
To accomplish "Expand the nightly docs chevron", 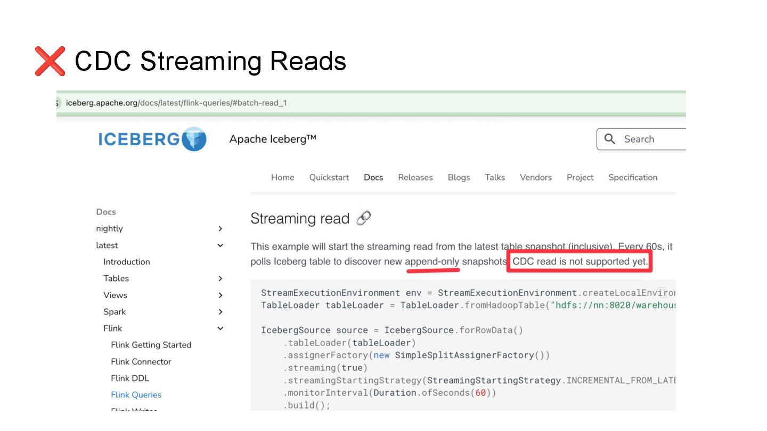I will click(x=221, y=228).
